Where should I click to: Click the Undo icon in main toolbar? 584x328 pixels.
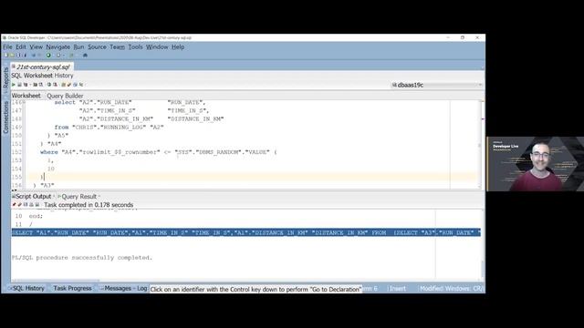coord(34,55)
